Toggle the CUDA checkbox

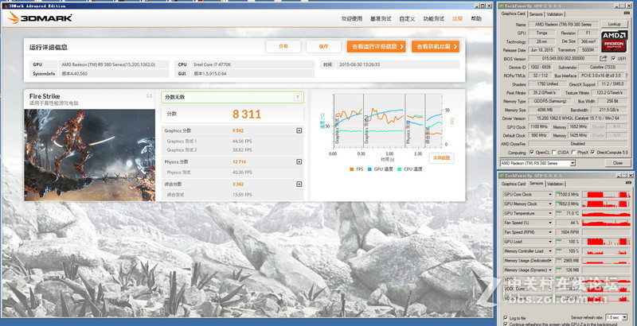click(x=554, y=153)
